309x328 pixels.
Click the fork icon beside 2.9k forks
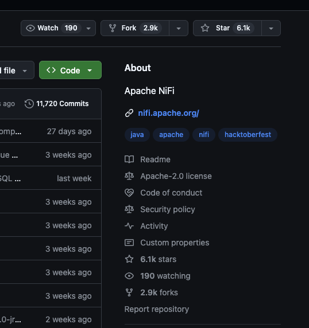[129, 292]
